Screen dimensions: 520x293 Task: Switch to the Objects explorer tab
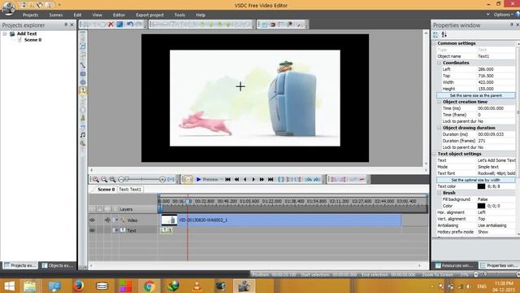(x=58, y=265)
